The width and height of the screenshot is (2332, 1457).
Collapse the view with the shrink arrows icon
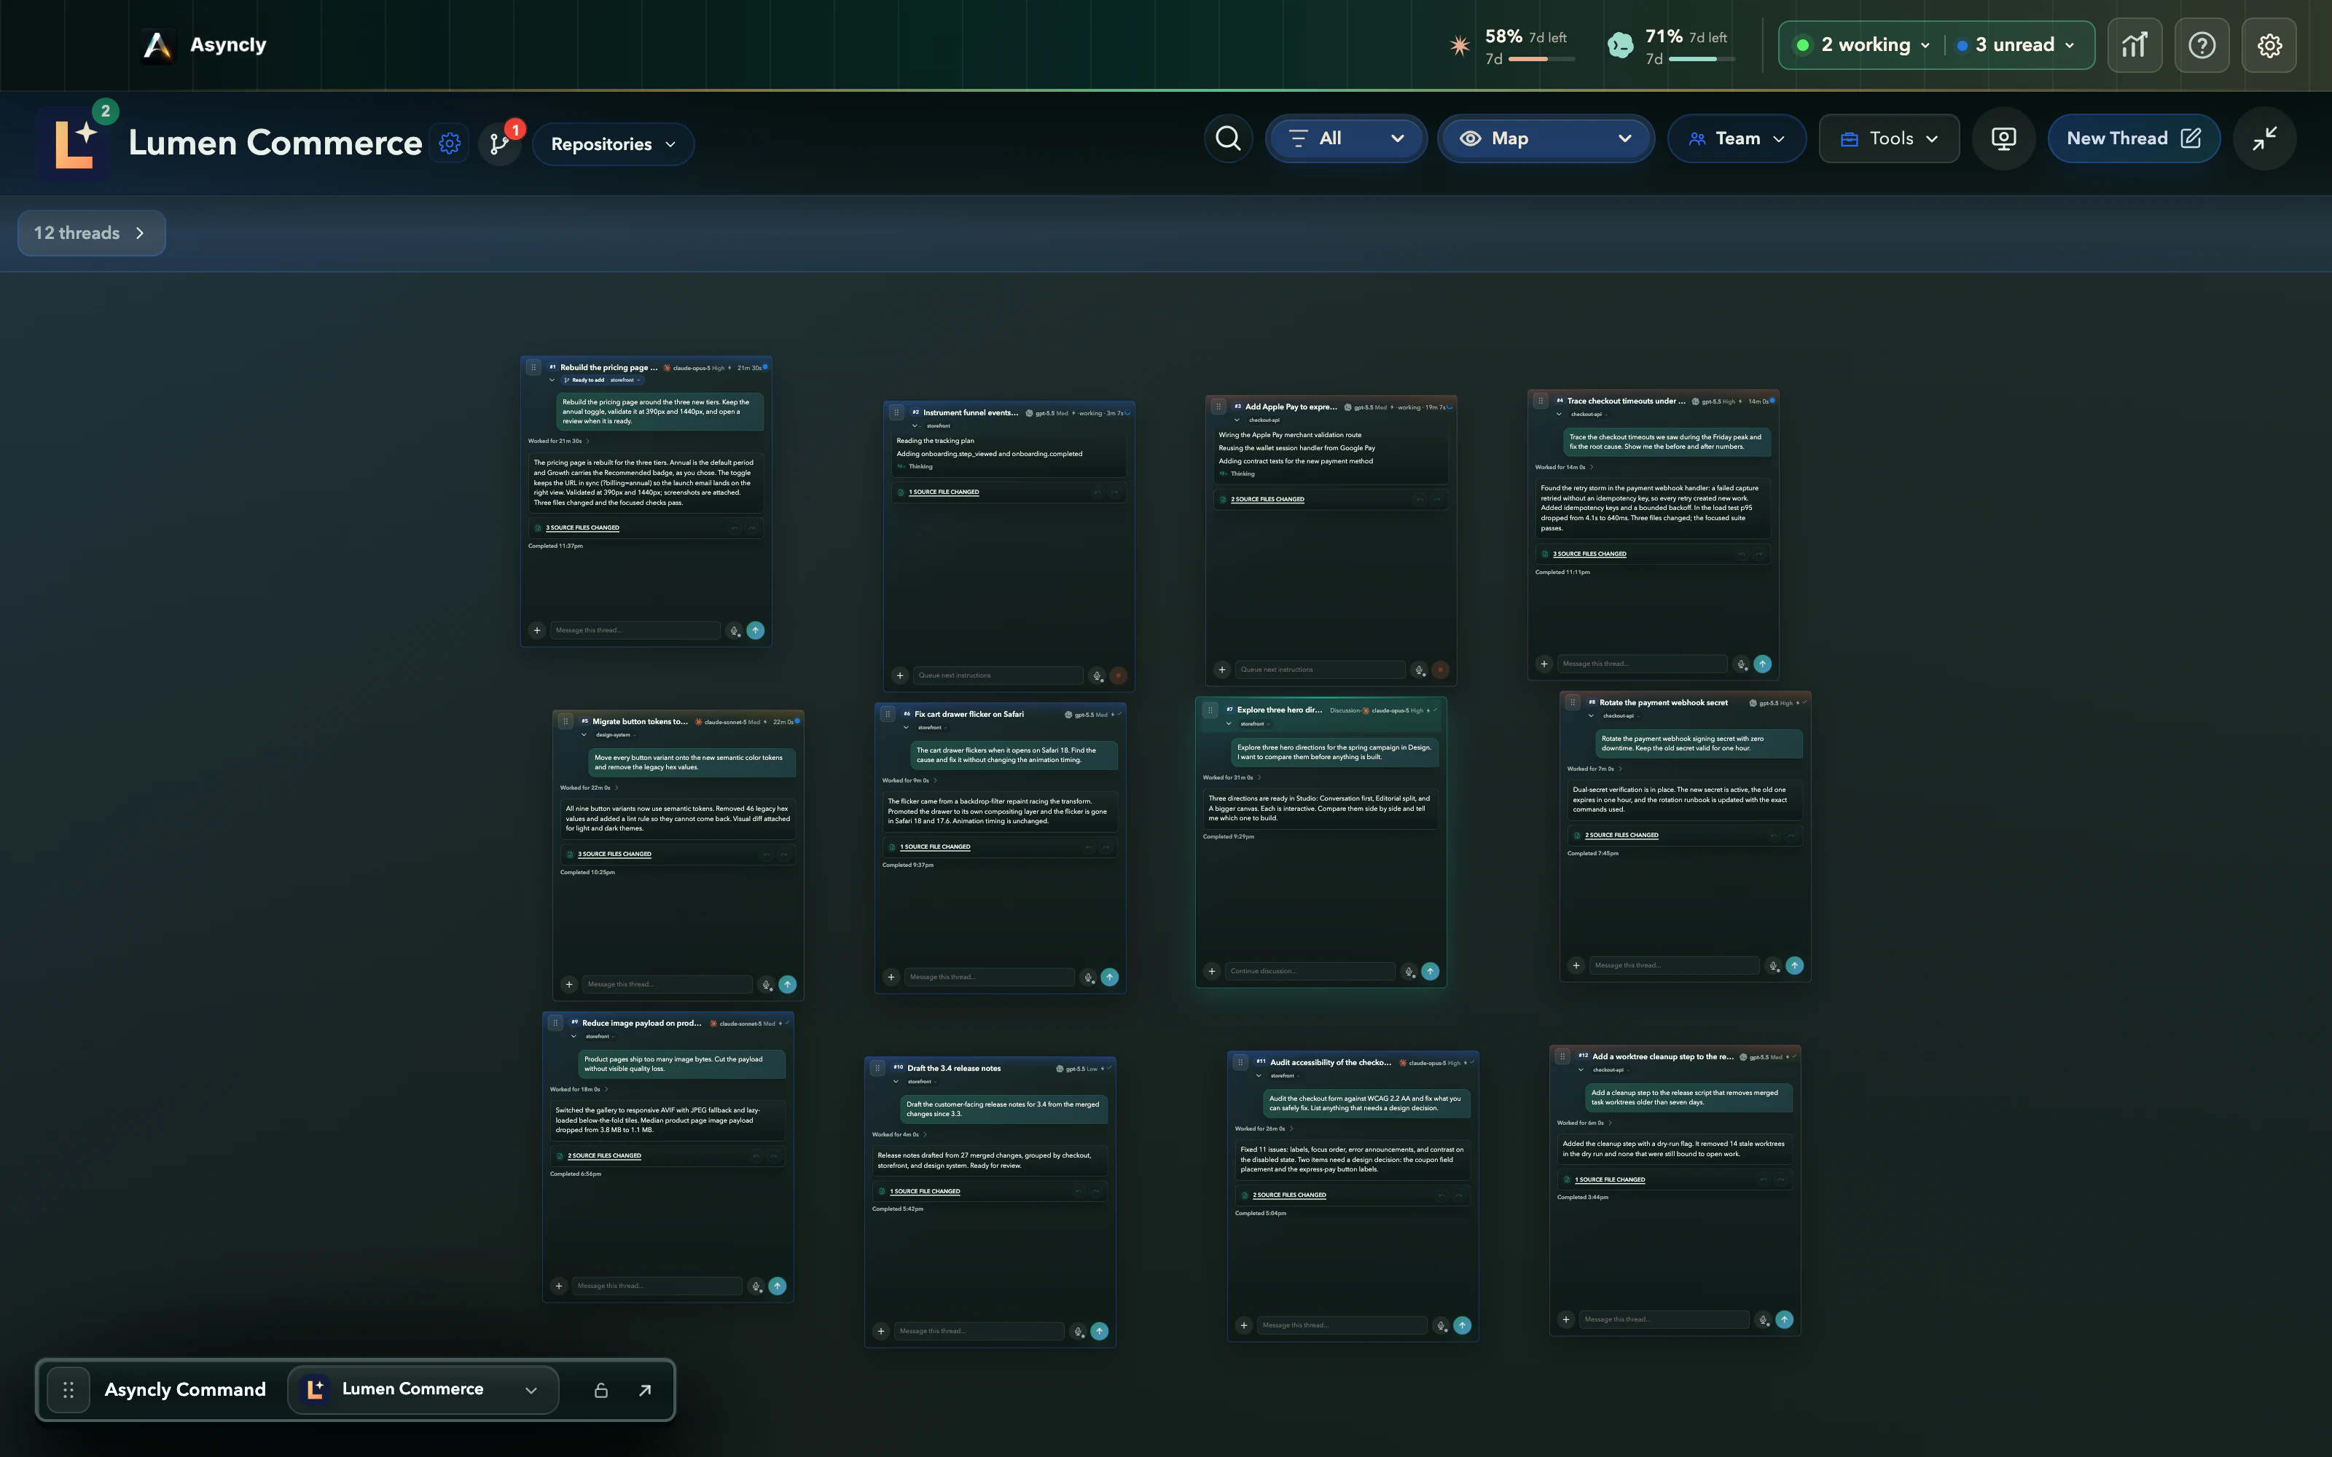[x=2264, y=138]
